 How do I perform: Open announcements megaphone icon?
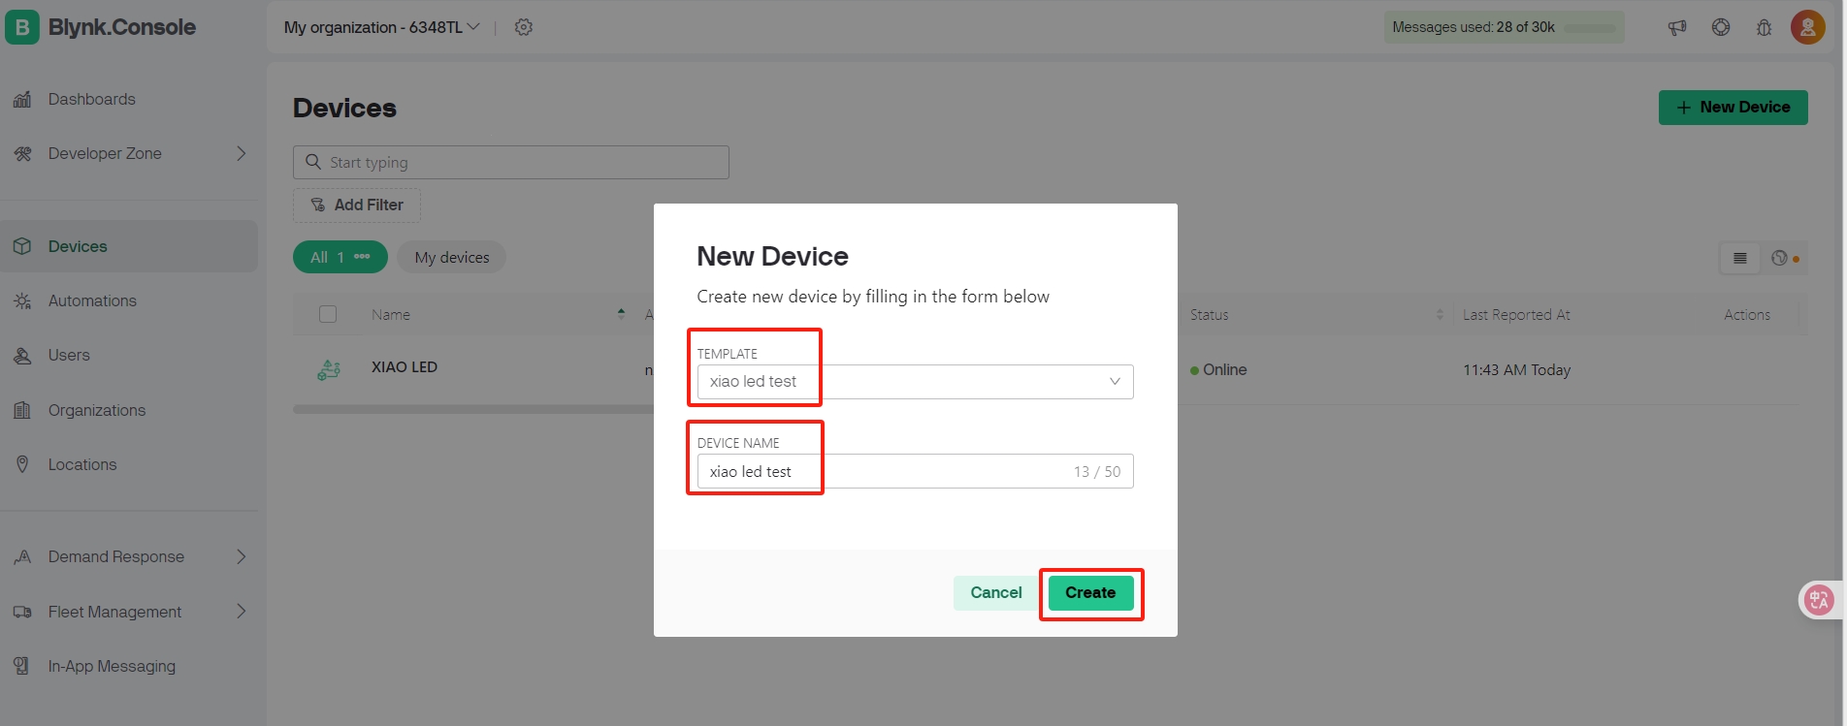click(1677, 27)
